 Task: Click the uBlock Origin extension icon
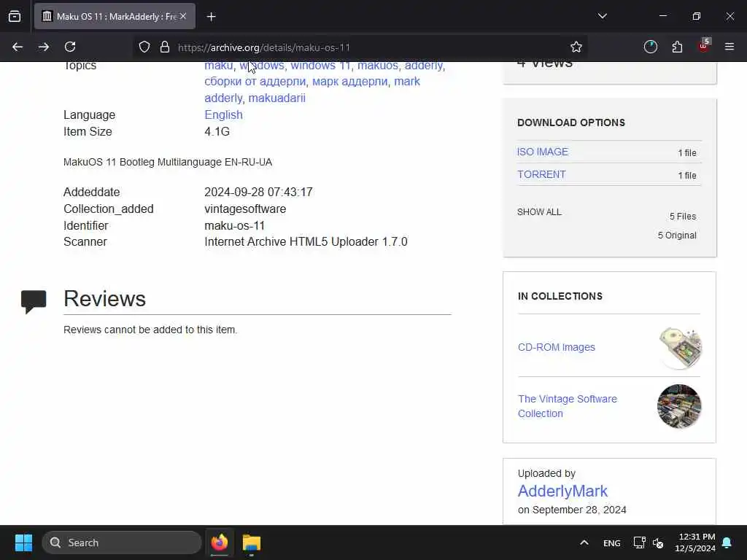[704, 46]
